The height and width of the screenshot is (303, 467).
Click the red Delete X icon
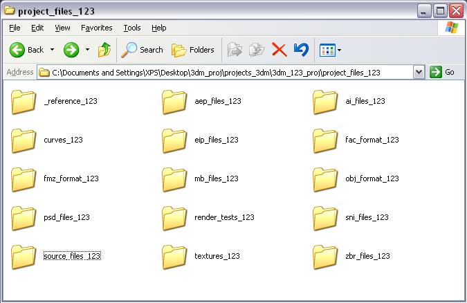279,50
